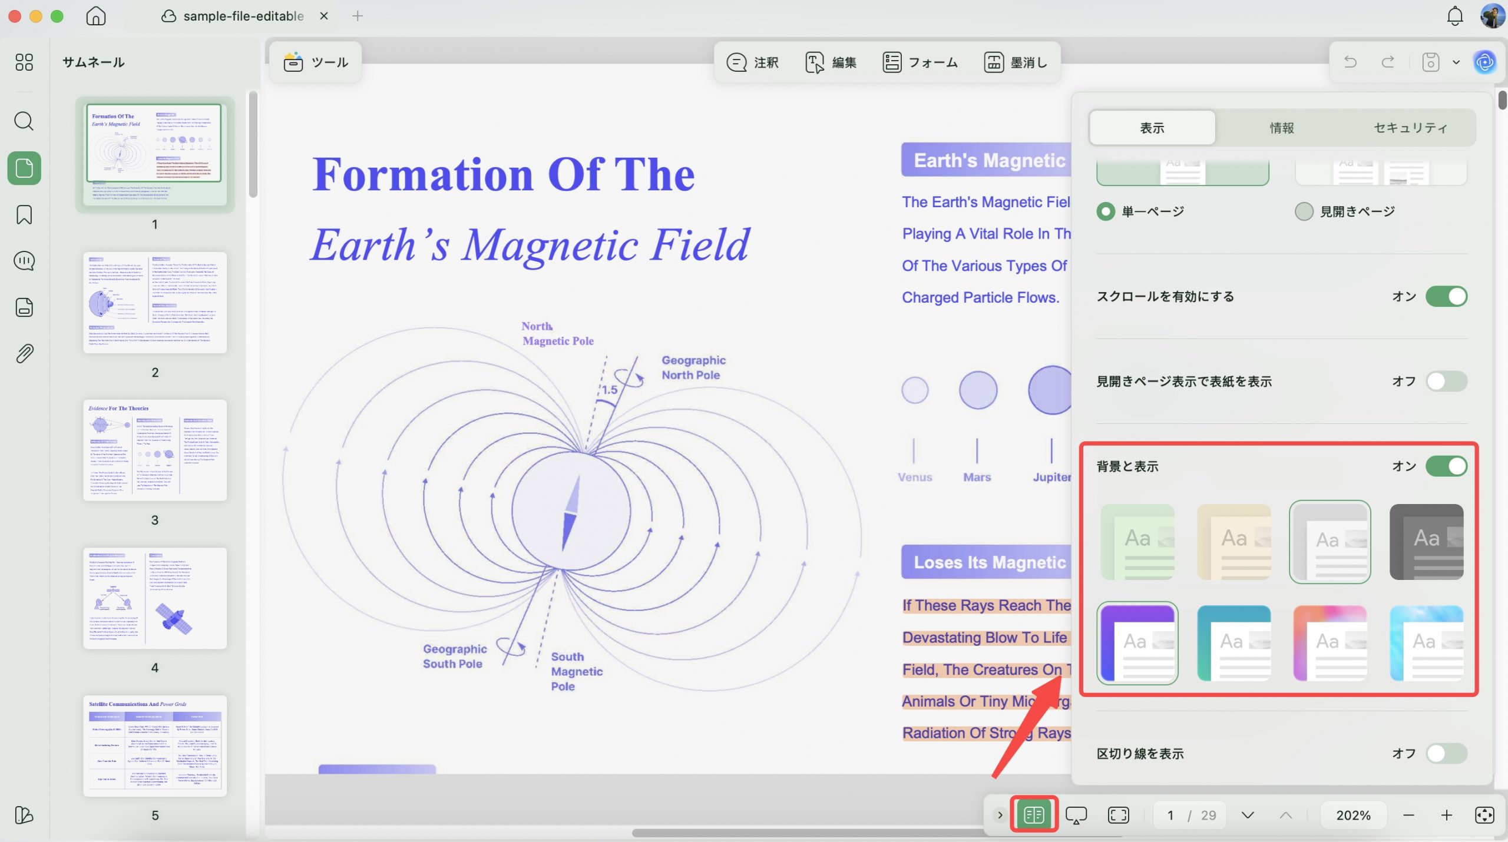Toggle スクロールを有効にする switch

(x=1446, y=296)
